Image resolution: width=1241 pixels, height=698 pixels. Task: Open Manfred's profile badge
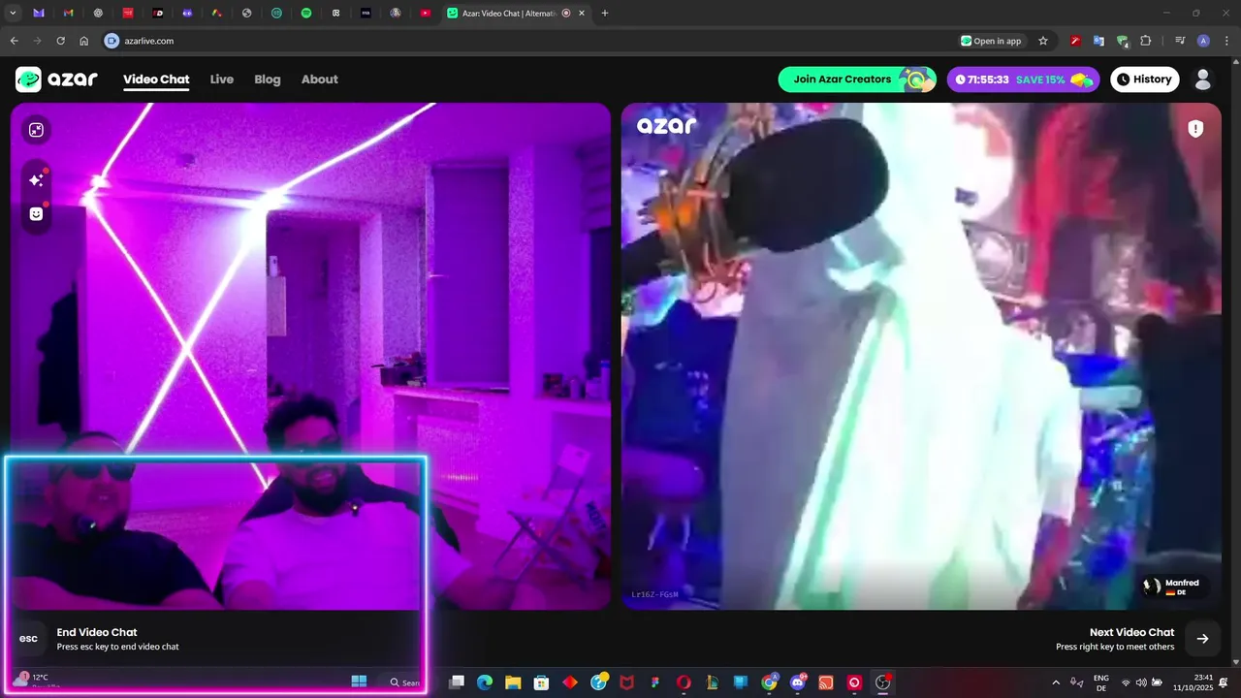(1175, 587)
